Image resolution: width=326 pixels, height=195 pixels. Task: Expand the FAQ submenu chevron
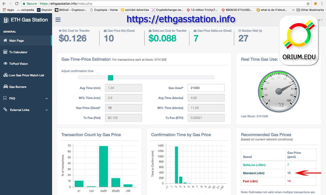(x=46, y=98)
